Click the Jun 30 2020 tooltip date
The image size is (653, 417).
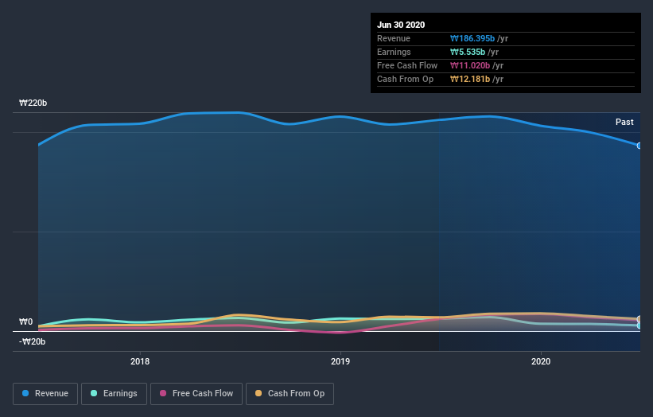coord(401,25)
